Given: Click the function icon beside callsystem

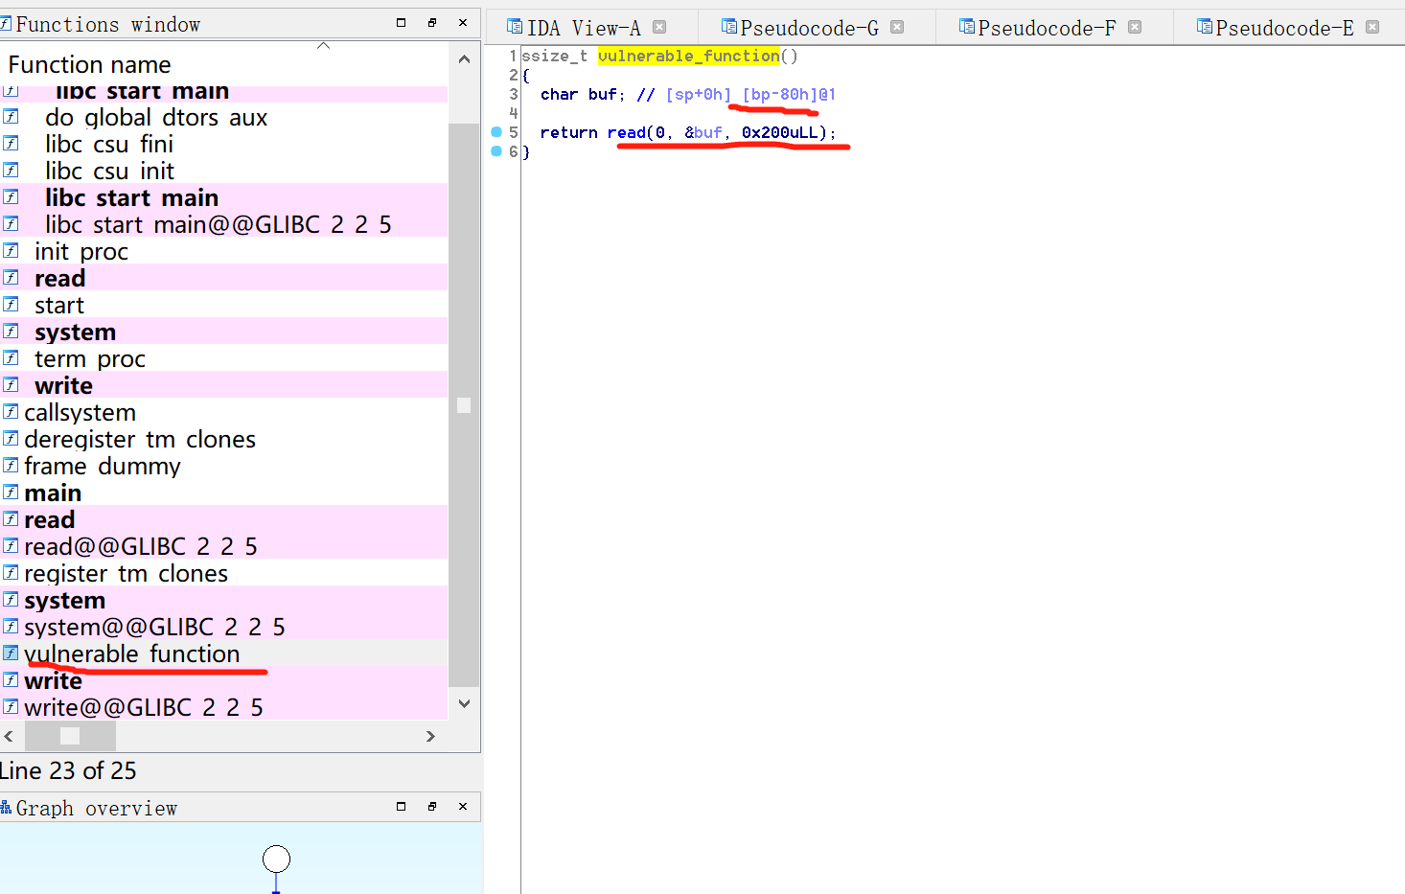Looking at the screenshot, I should click(12, 412).
